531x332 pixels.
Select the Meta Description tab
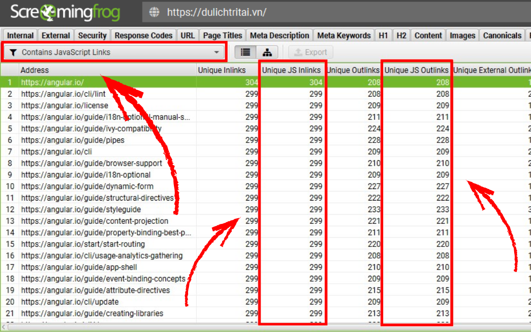(279, 35)
